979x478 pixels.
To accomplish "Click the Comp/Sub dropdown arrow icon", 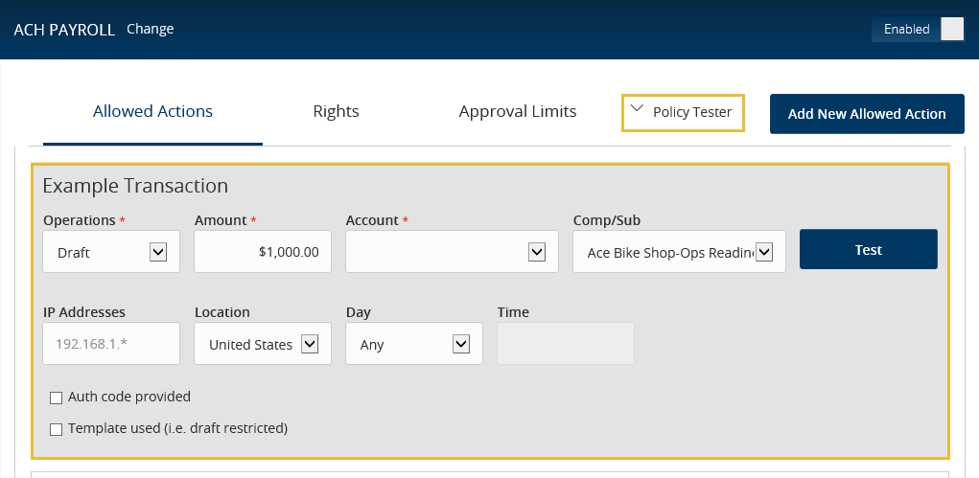I will coord(764,252).
